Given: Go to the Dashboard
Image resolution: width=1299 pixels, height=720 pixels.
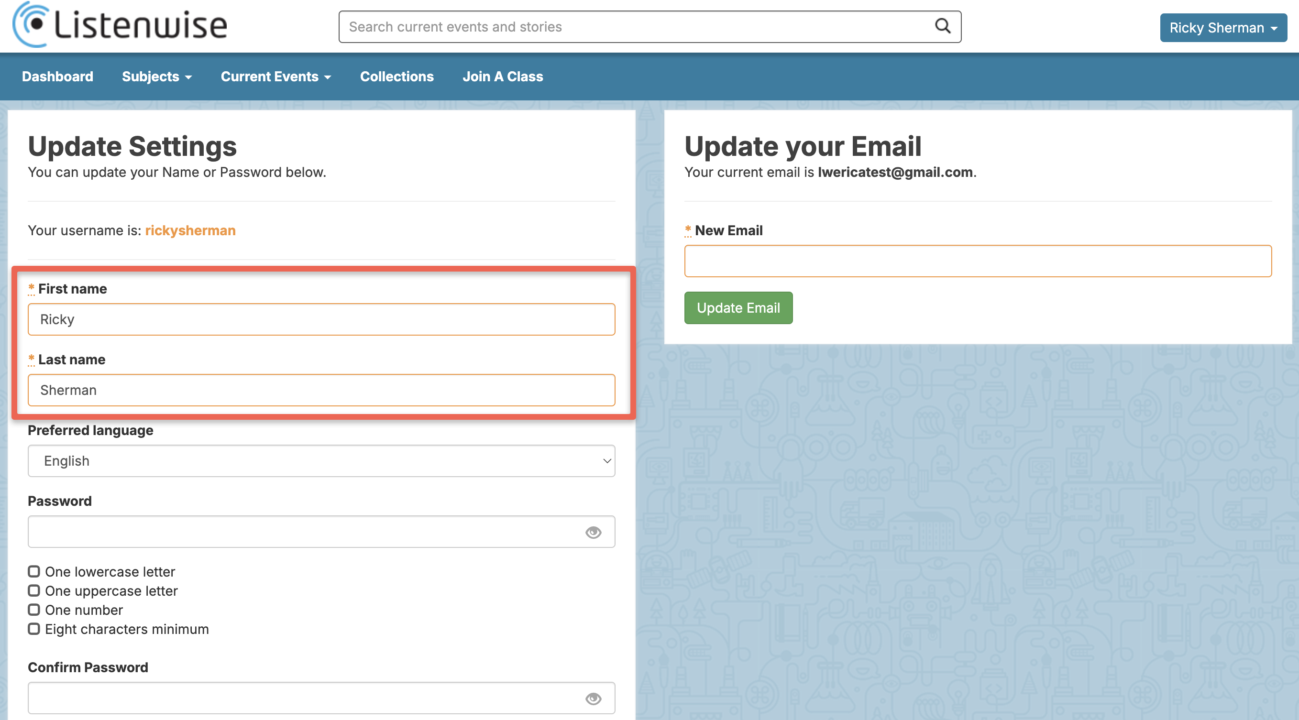Looking at the screenshot, I should point(57,76).
